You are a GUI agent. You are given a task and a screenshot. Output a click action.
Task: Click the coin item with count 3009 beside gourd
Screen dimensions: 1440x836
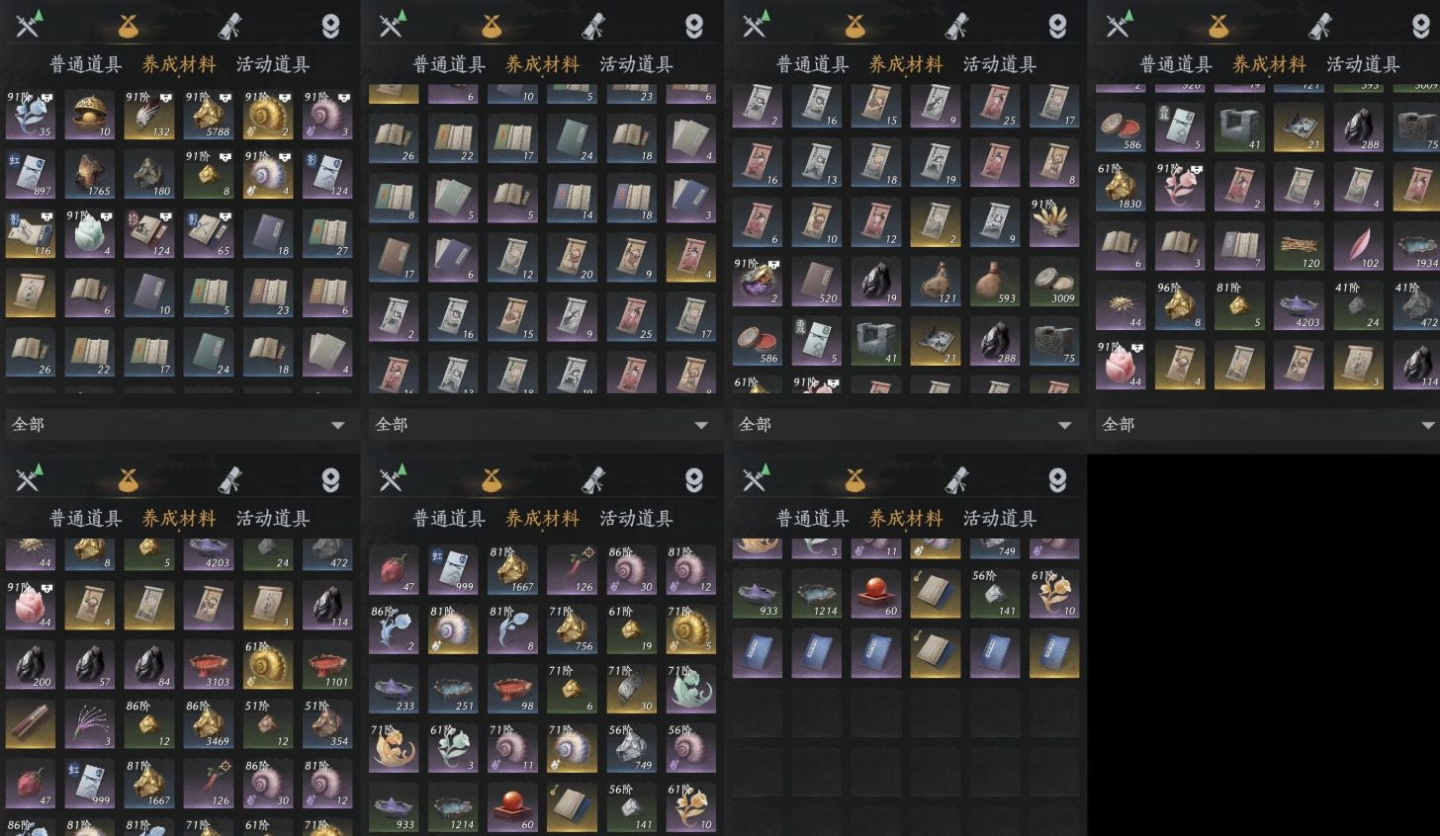coord(1054,282)
